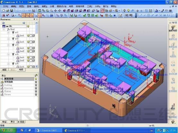Collapse the e-4 tree node
The width and height of the screenshot is (178, 133).
pyautogui.click(x=8, y=54)
